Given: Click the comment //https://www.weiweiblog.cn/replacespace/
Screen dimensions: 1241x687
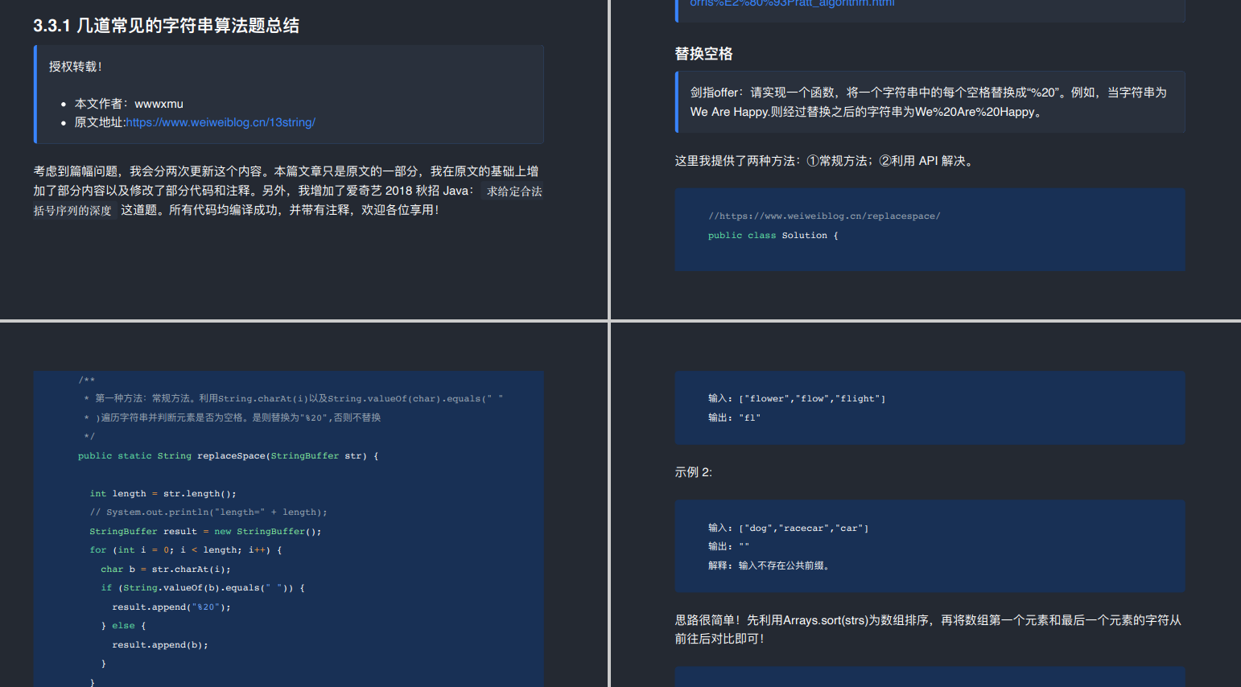Looking at the screenshot, I should point(824,216).
